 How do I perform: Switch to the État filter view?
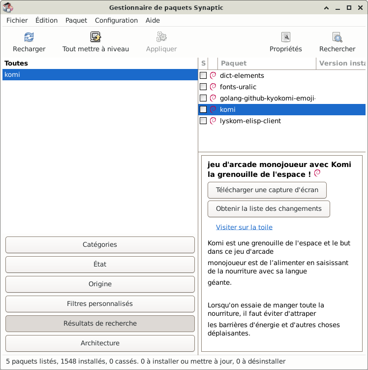[100, 264]
